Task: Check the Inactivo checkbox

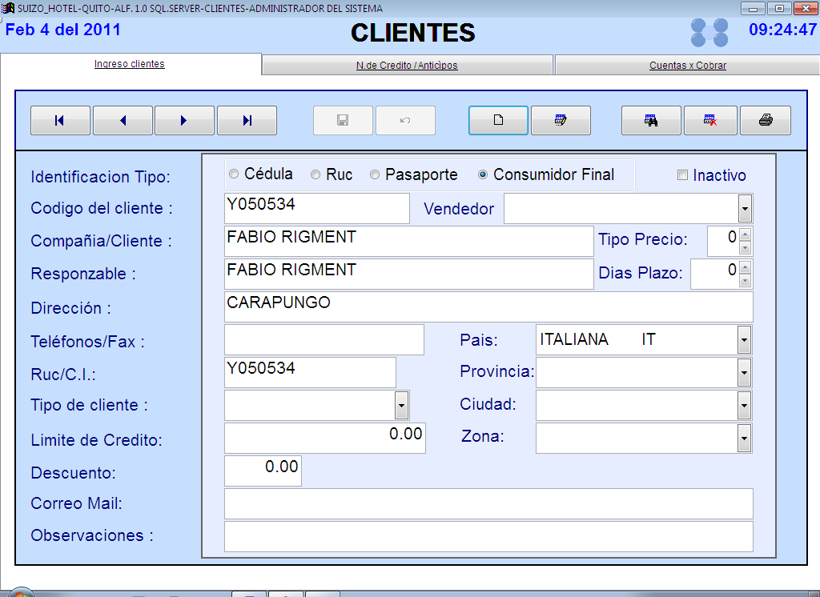Action: pos(682,175)
